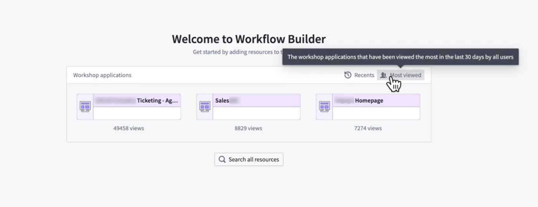This screenshot has width=538, height=207.
Task: Click the Sales card's workshop icon
Action: (x=205, y=107)
